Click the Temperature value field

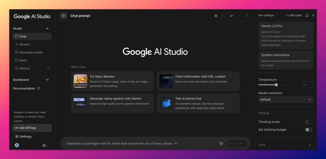click(x=308, y=85)
